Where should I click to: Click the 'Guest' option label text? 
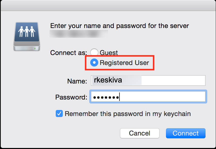pyautogui.click(x=109, y=53)
